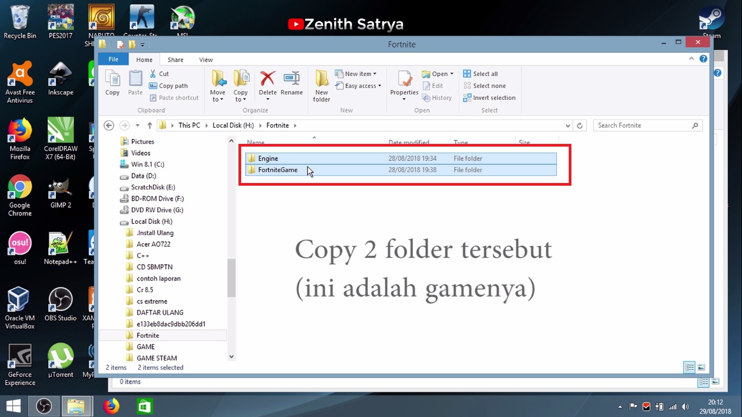Image resolution: width=742 pixels, height=417 pixels.
Task: Open the File ribbon tab
Action: tap(114, 59)
